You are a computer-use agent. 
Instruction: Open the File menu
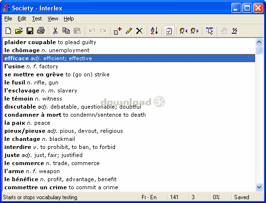tap(8, 18)
